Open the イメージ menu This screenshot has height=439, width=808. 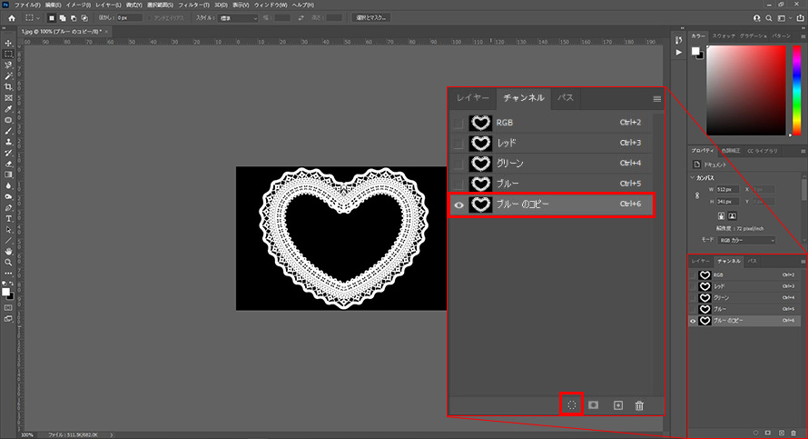point(78,5)
